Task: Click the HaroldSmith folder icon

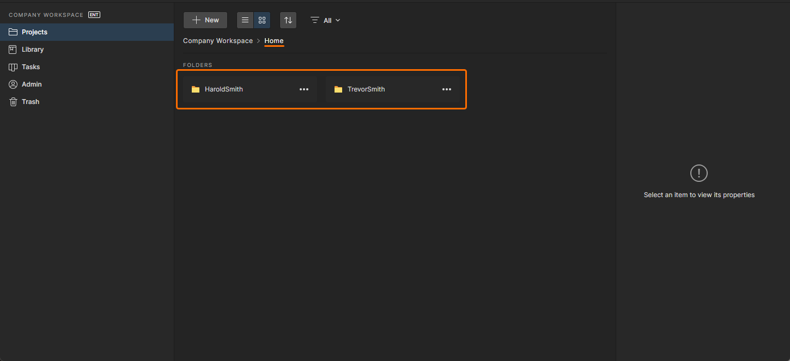Action: (196, 89)
